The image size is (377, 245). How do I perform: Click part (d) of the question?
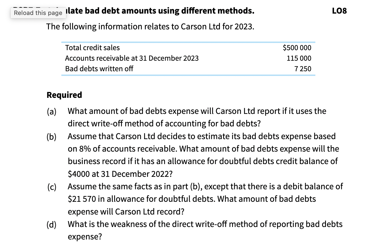(x=52, y=224)
